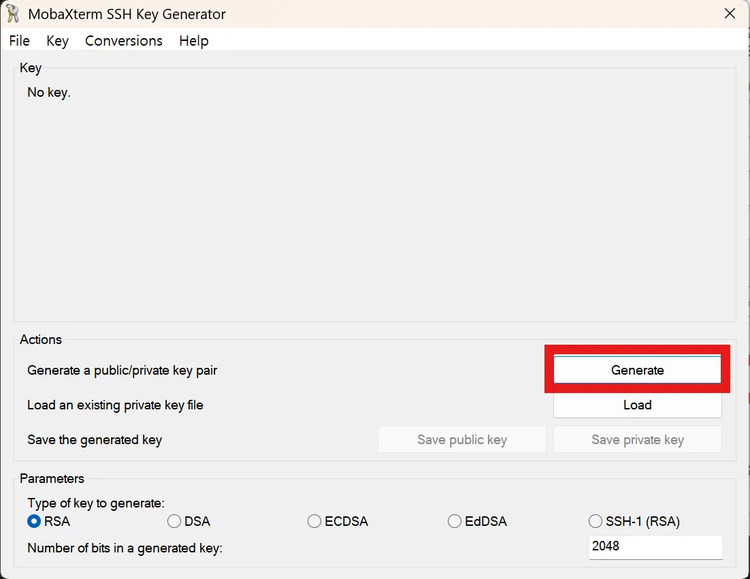Click the Load button
The image size is (750, 579).
(x=637, y=405)
